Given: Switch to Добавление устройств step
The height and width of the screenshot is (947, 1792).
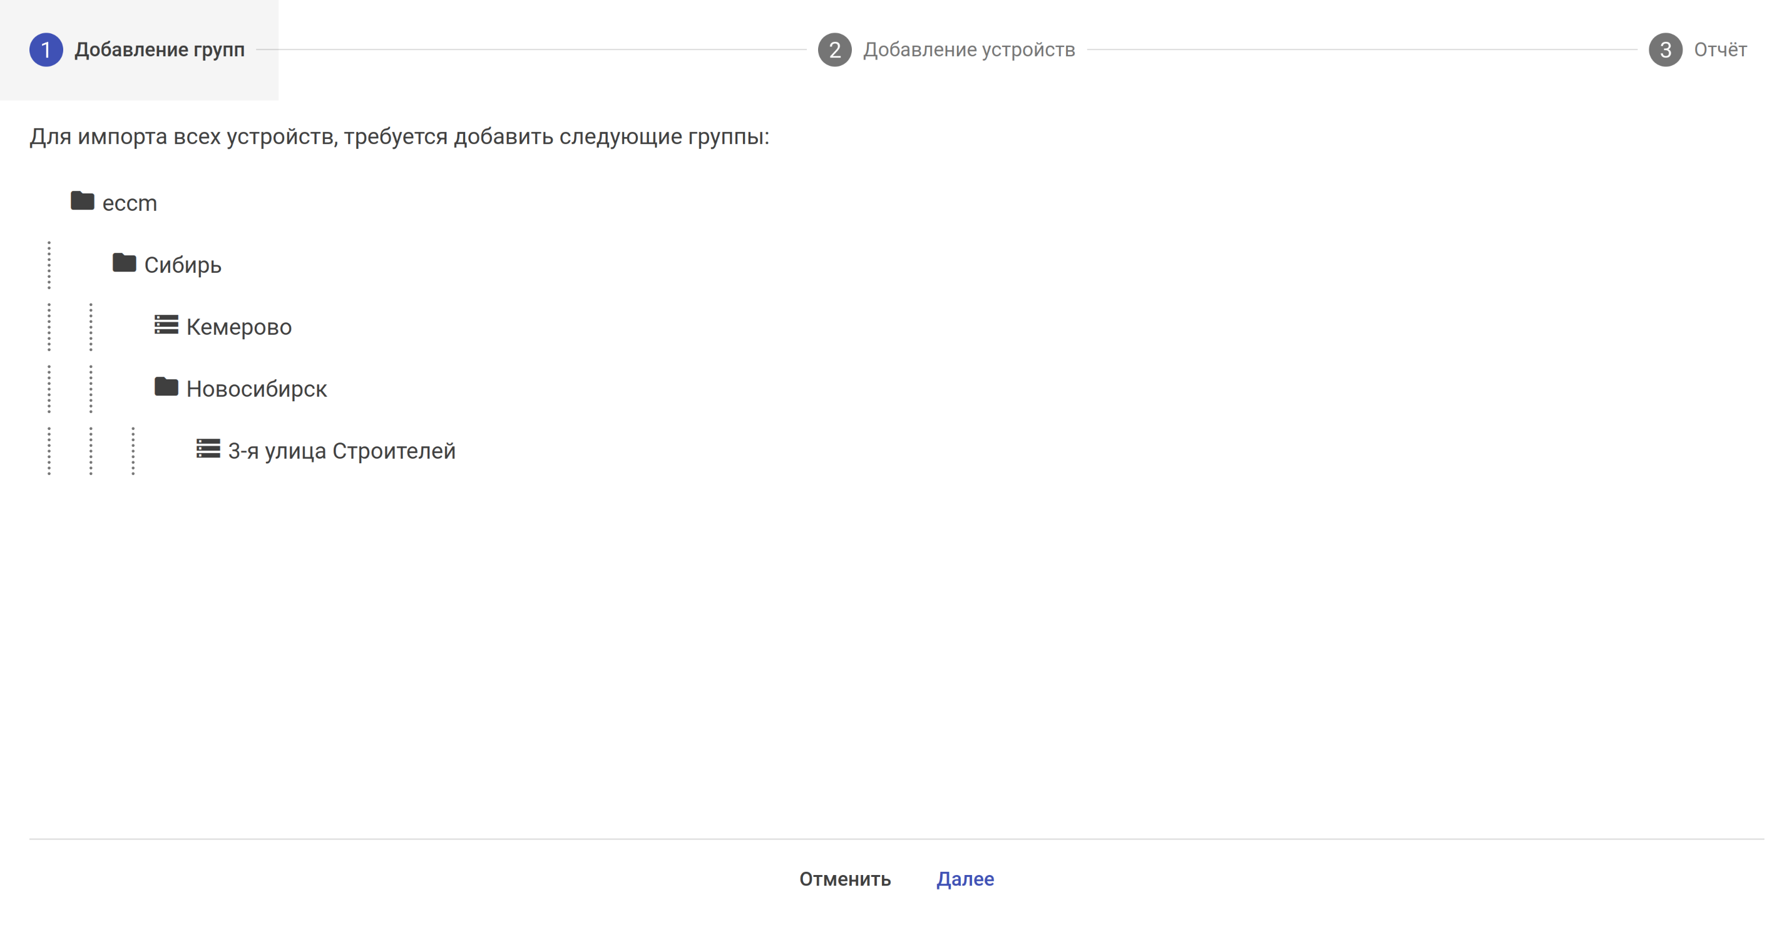Looking at the screenshot, I should click(968, 50).
